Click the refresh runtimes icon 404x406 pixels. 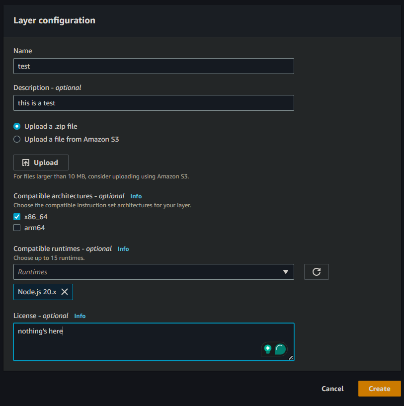317,272
